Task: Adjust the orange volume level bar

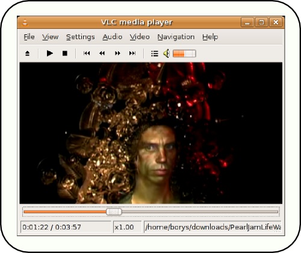Action: coord(184,54)
